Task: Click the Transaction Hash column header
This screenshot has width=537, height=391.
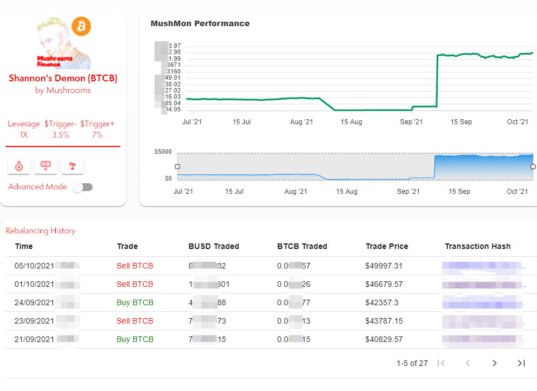Action: pyautogui.click(x=478, y=246)
